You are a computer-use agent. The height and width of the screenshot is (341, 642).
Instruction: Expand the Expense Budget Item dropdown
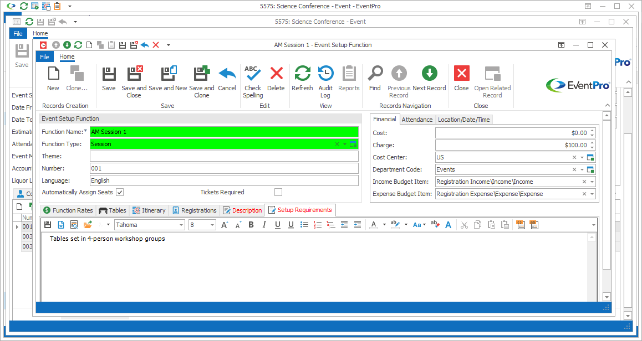592,194
